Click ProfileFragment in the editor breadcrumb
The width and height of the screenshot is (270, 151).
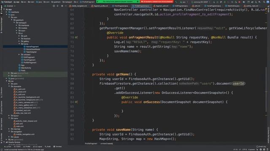[x=91, y=143]
